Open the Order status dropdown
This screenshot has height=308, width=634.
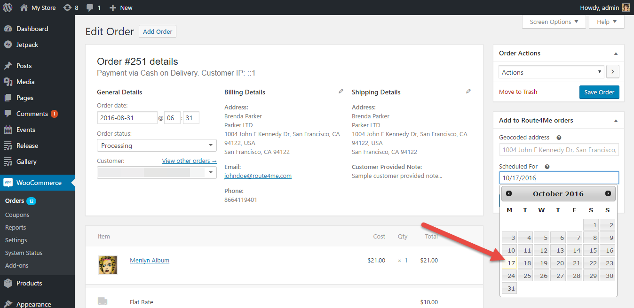point(157,146)
